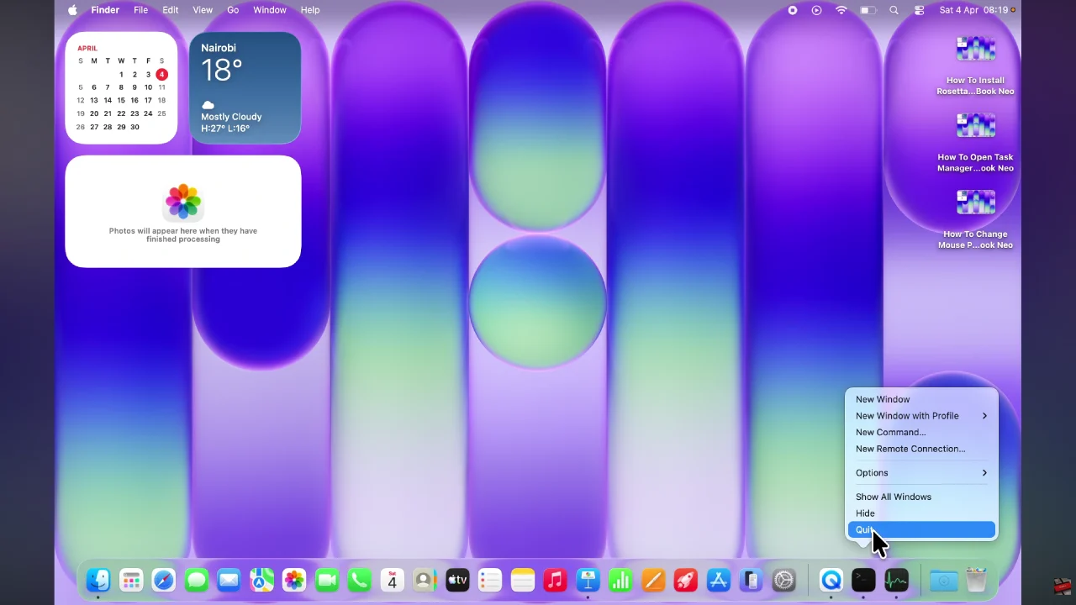The height and width of the screenshot is (605, 1076).
Task: Open Safari from the Dock
Action: (x=163, y=580)
